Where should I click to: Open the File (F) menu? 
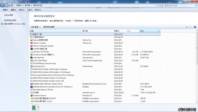point(6,10)
